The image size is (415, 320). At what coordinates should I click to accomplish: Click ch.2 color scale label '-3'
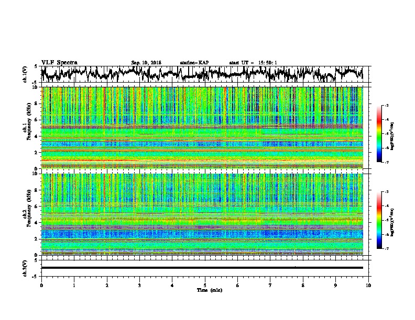[387, 192]
